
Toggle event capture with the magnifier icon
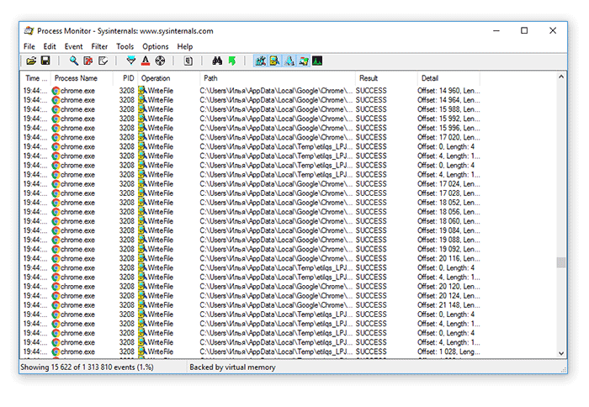[74, 61]
